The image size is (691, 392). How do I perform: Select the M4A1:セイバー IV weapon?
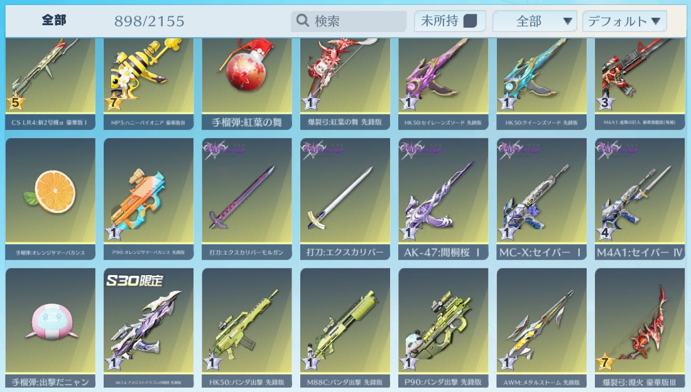tap(640, 199)
